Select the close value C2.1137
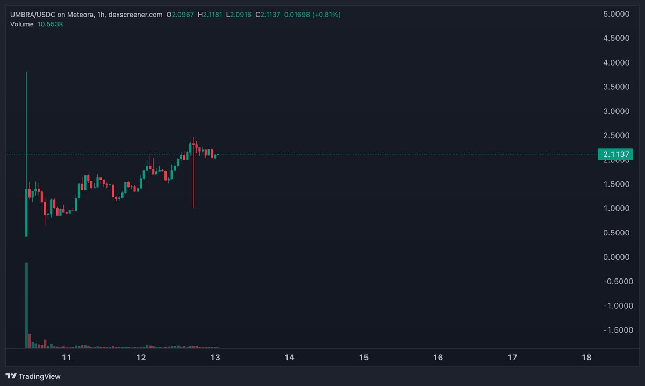The width and height of the screenshot is (645, 386). point(269,15)
